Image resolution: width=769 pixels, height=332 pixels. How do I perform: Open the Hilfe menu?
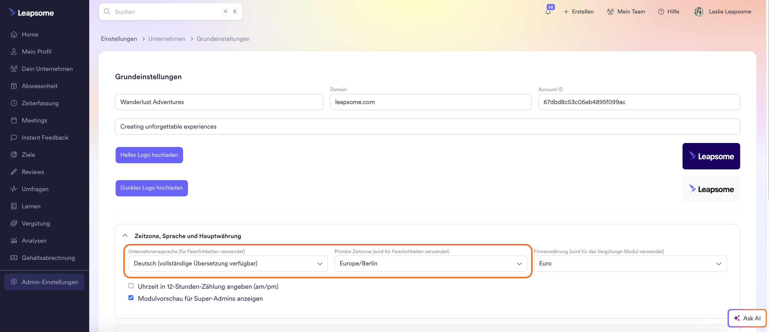point(669,12)
